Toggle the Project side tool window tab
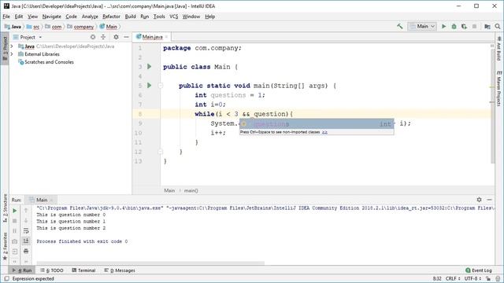 5,49
